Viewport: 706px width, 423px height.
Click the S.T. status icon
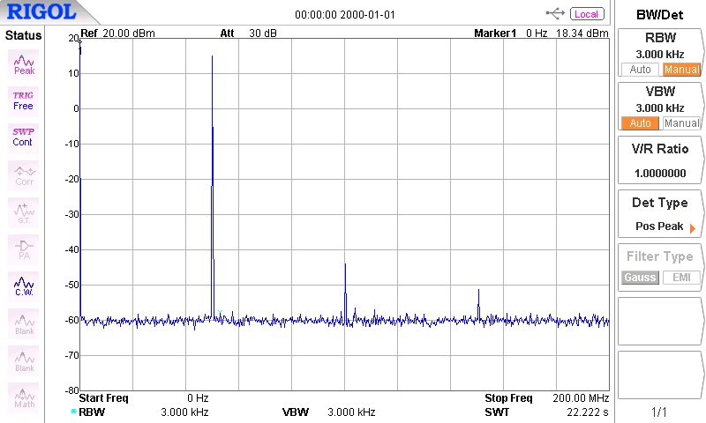tap(24, 211)
